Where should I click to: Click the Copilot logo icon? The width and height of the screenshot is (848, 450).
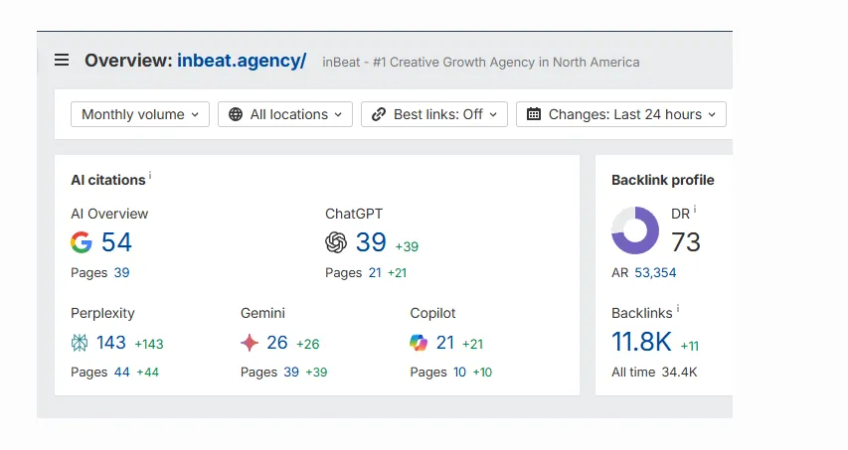point(419,343)
